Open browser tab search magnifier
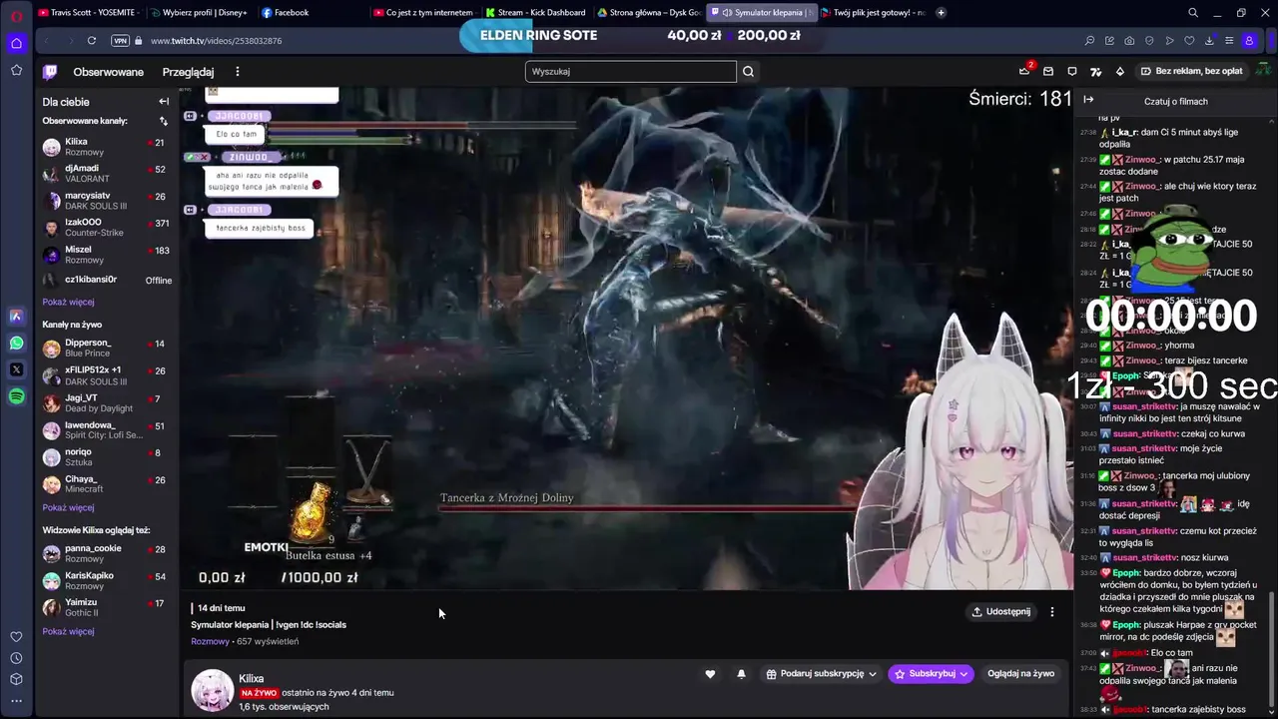The image size is (1278, 719). click(x=1192, y=13)
